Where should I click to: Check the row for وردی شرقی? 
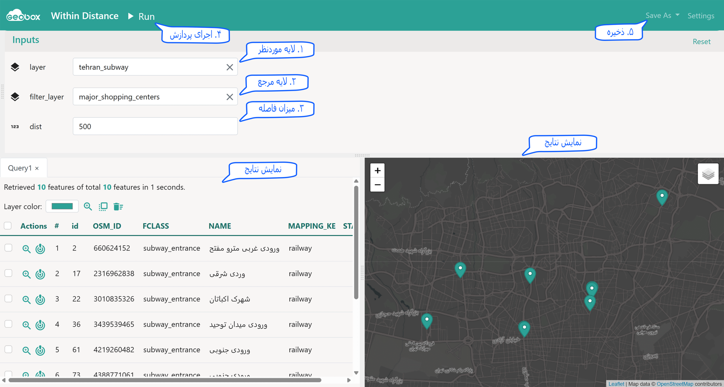8,273
